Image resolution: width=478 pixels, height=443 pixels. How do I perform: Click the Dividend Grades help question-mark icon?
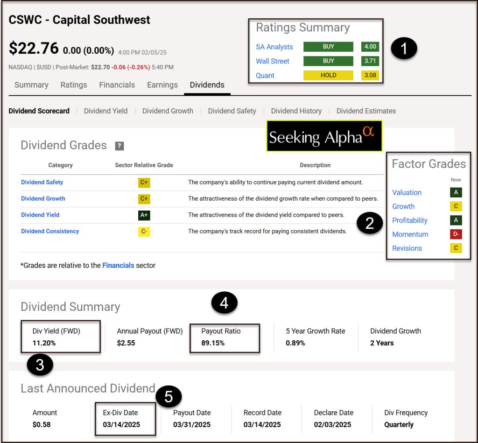(x=119, y=146)
